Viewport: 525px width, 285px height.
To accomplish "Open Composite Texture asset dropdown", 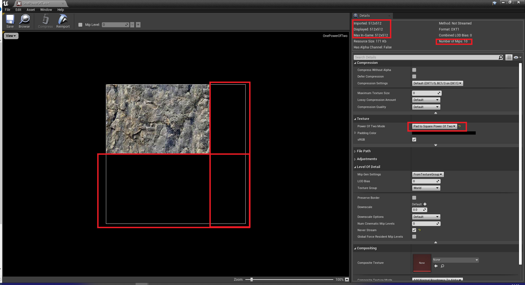I will pyautogui.click(x=456, y=260).
